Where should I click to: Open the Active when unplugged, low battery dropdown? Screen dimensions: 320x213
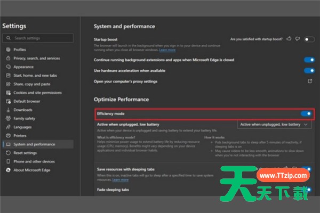point(274,124)
